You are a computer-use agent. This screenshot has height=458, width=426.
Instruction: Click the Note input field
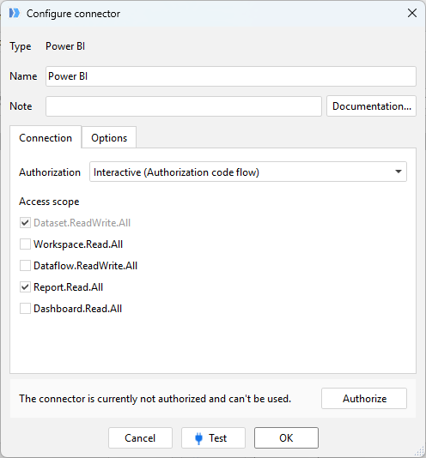184,106
